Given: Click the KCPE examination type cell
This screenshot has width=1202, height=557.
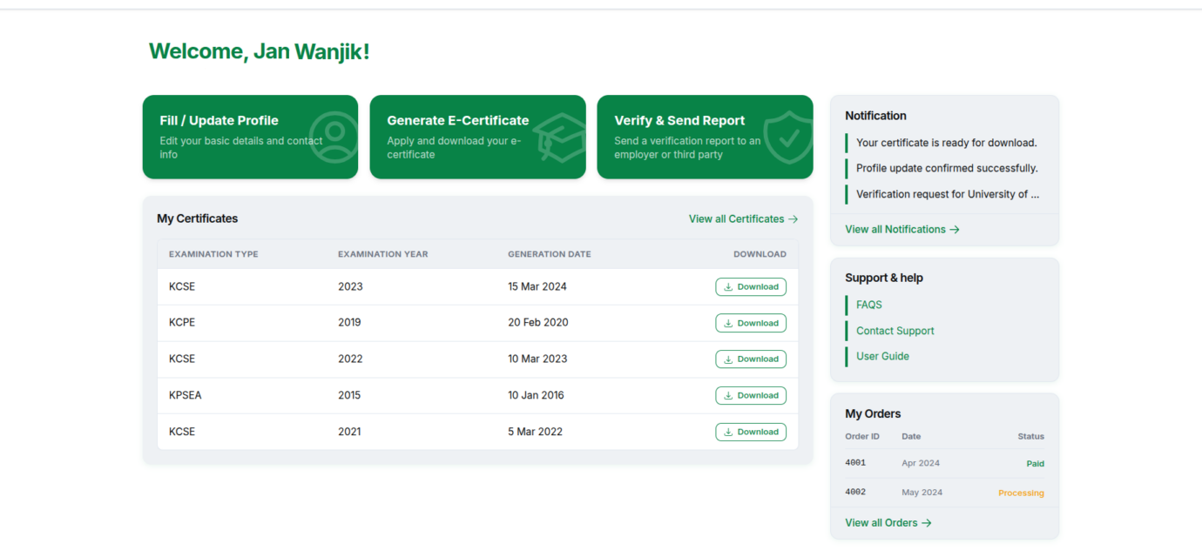Looking at the screenshot, I should [x=182, y=322].
